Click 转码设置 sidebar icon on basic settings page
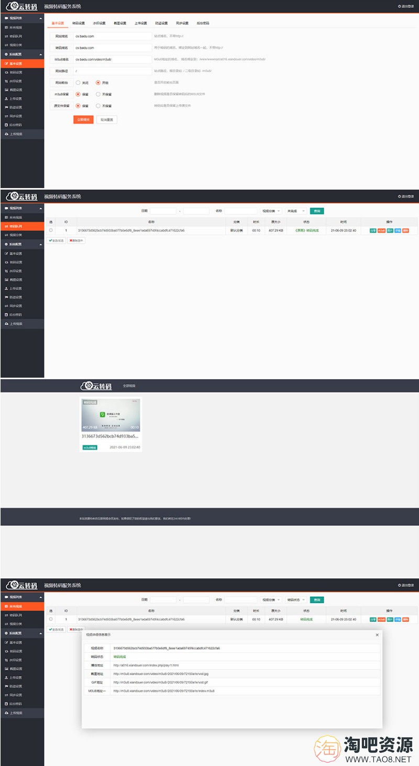This screenshot has height=766, width=419. (x=6, y=72)
